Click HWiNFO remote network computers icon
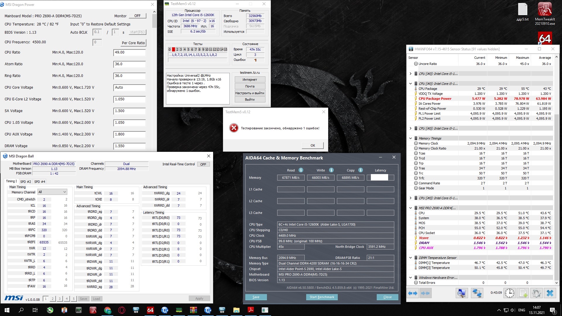 click(x=477, y=293)
